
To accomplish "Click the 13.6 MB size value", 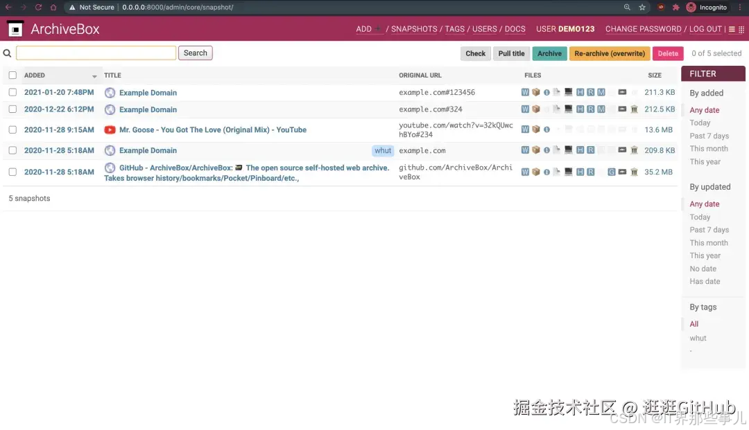I will (x=658, y=129).
